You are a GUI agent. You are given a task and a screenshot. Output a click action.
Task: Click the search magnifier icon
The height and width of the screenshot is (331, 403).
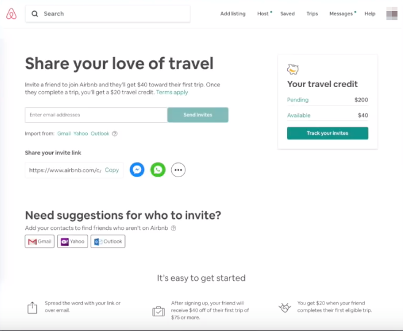tap(35, 14)
